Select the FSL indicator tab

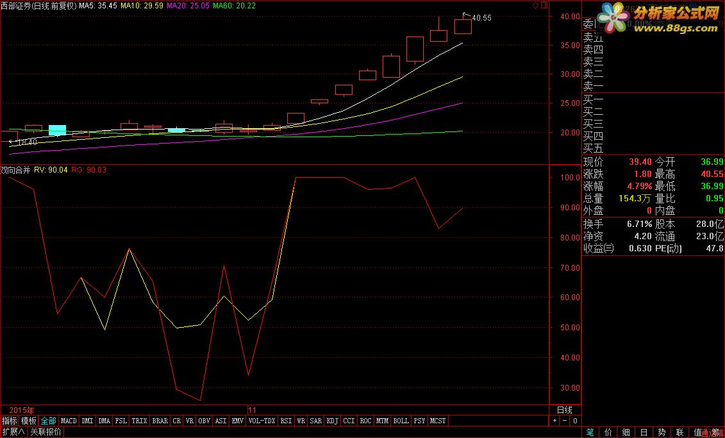[x=121, y=421]
